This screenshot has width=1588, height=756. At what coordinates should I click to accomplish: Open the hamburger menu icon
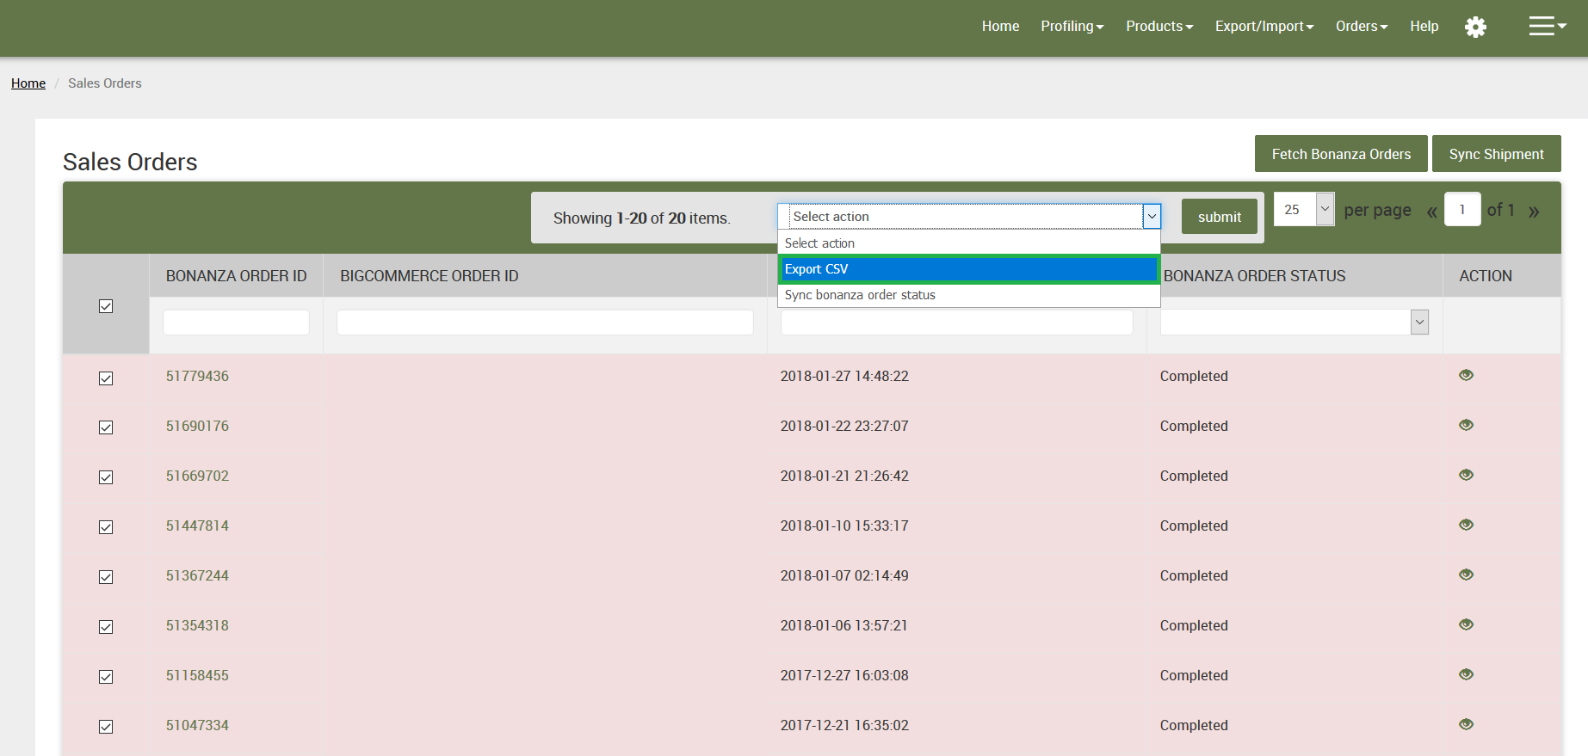1548,27
